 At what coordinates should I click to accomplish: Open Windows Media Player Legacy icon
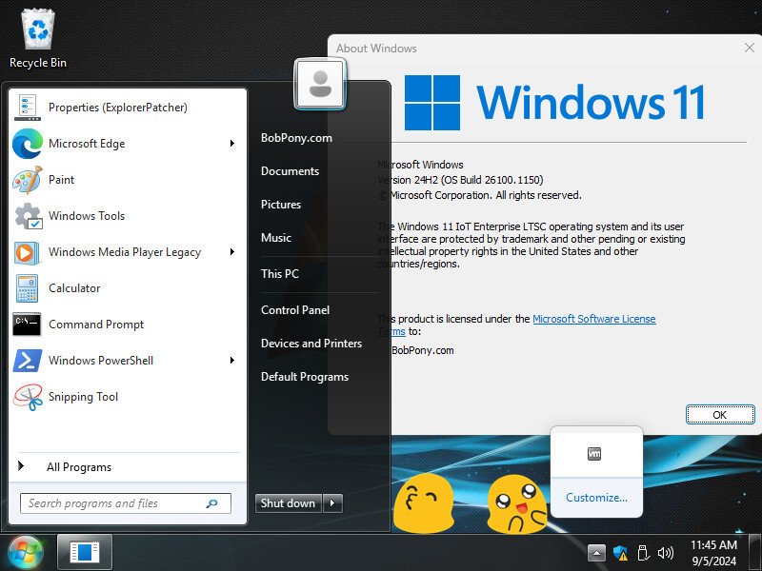27,252
